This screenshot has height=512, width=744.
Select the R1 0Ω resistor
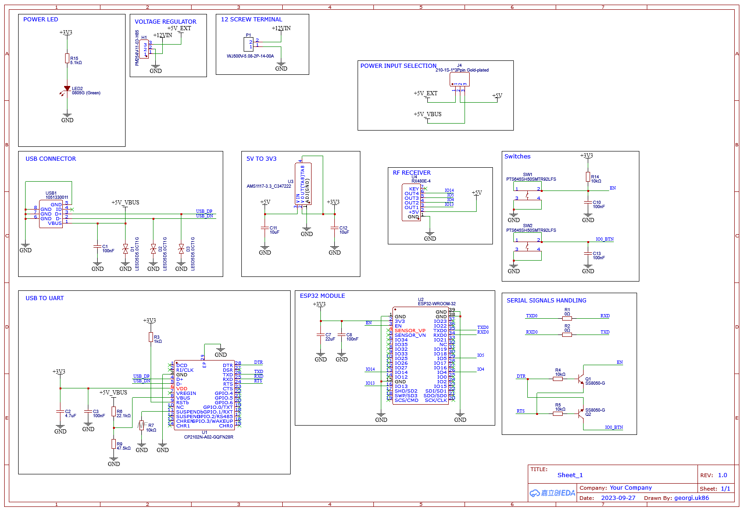click(567, 318)
